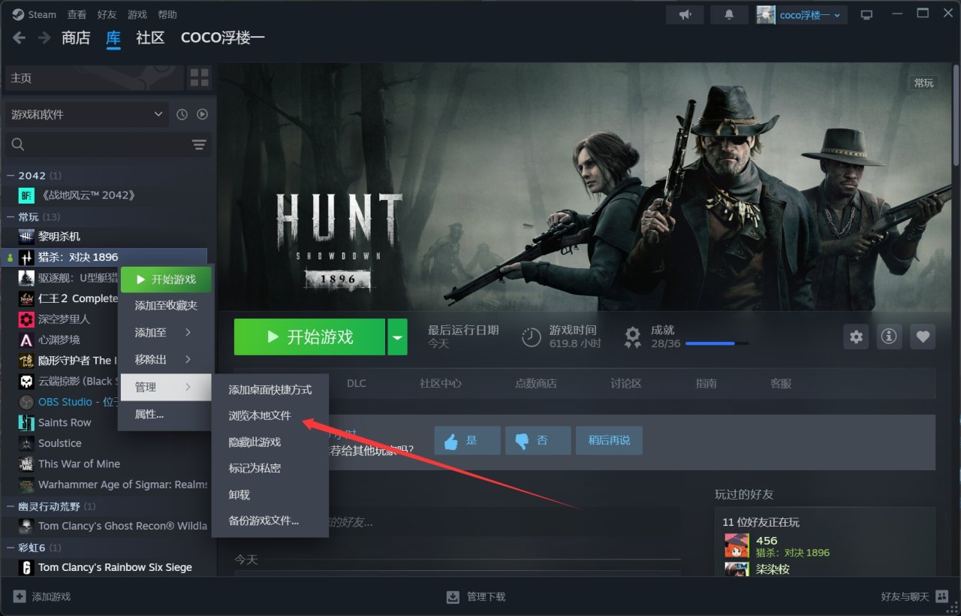
Task: Open friends and chat icon
Action: pos(941,596)
